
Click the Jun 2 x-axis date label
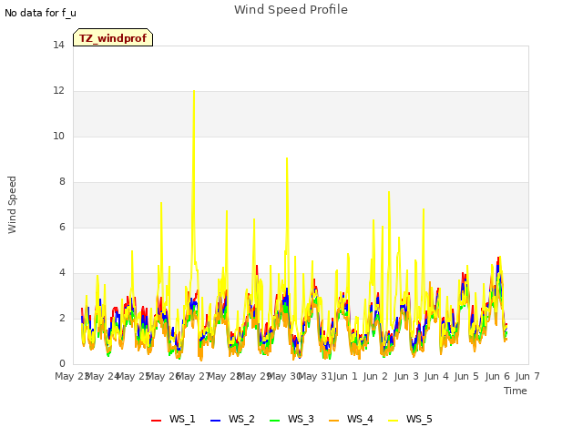[375, 376]
